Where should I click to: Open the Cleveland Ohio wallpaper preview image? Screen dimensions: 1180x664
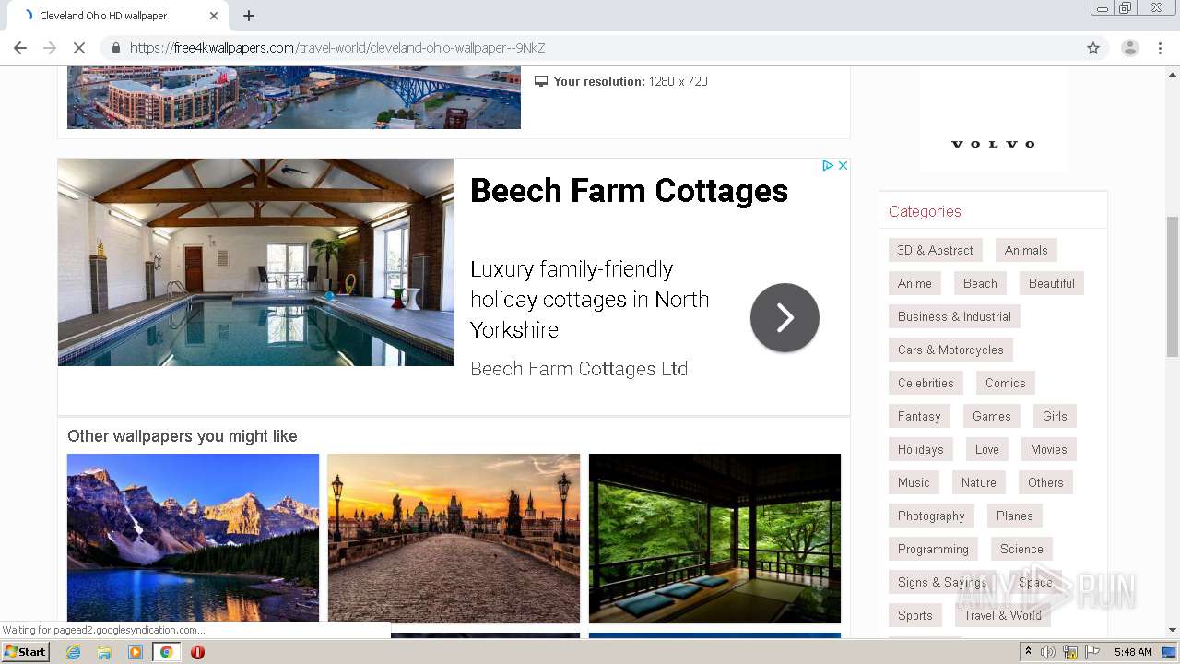294,98
